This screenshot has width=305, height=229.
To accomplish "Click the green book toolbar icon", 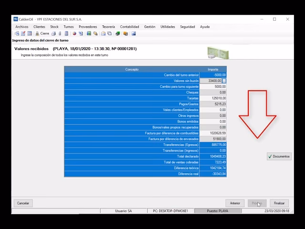I will click(x=89, y=33).
